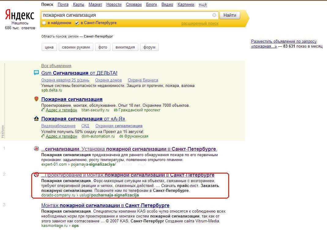Go to the Маркет service
327x230 pixels.
(95, 5)
